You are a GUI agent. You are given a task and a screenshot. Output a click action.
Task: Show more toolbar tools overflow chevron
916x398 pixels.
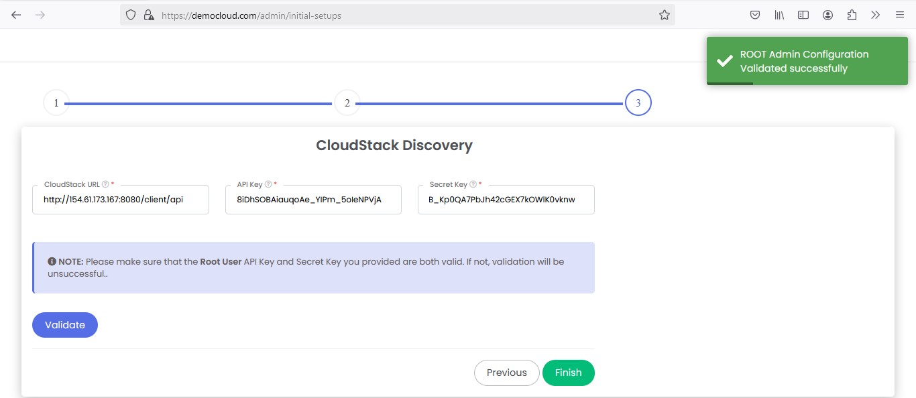point(876,15)
